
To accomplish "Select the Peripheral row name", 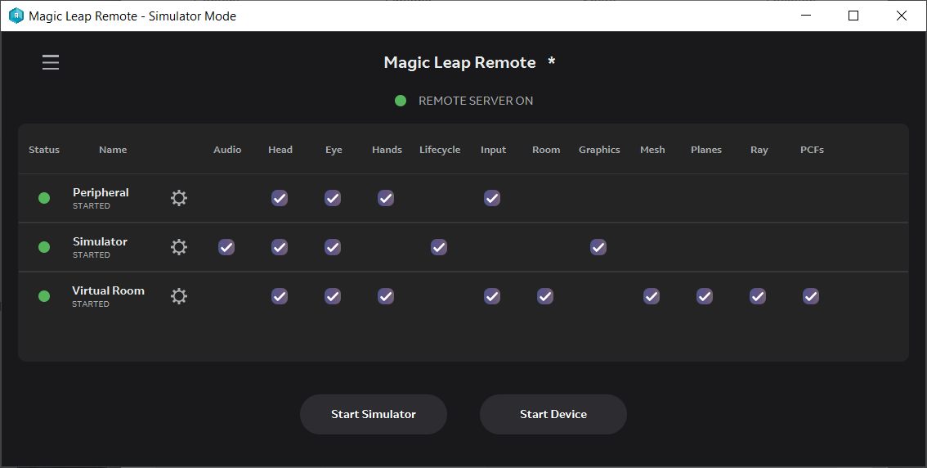I will point(101,192).
